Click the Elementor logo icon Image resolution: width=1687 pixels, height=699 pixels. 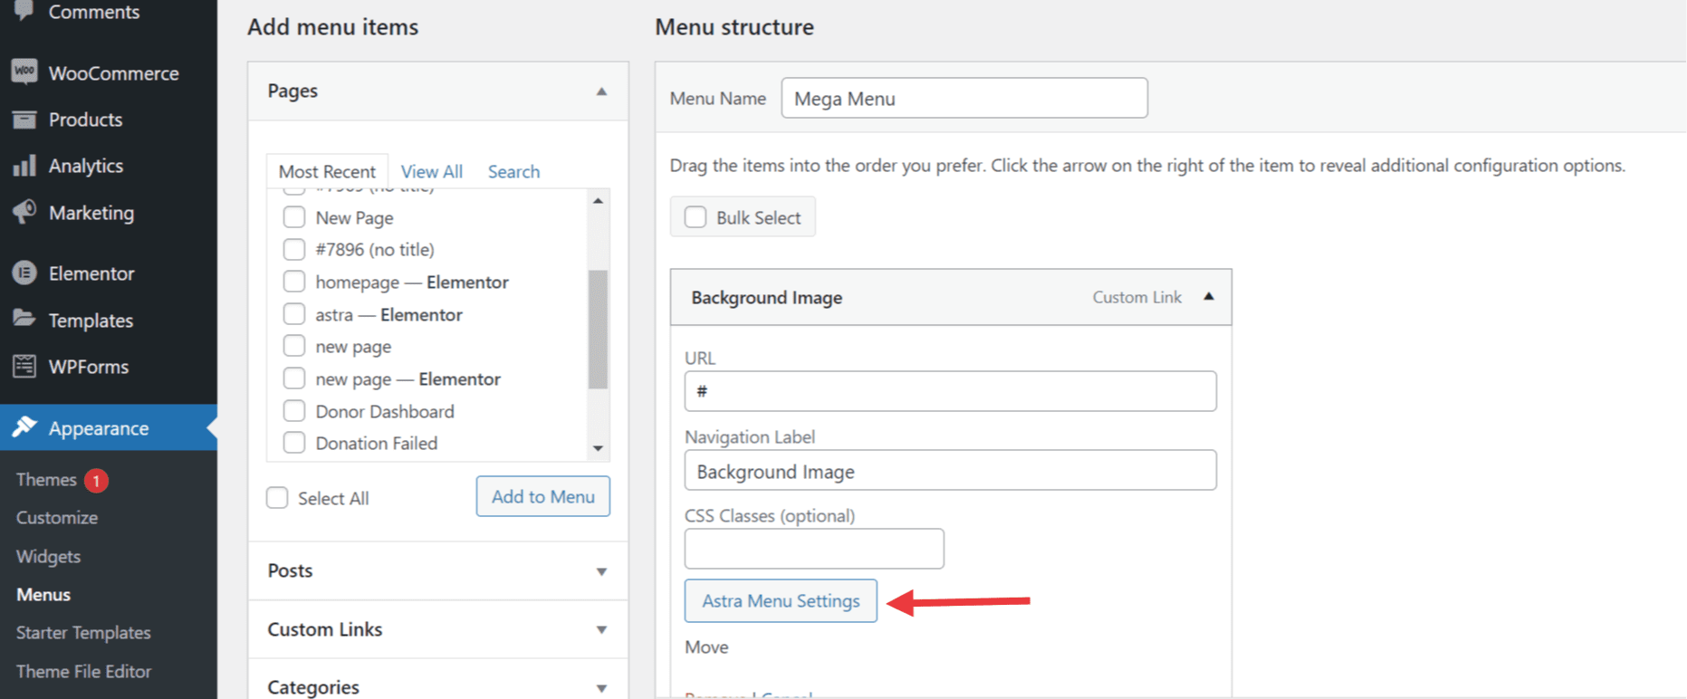[24, 273]
